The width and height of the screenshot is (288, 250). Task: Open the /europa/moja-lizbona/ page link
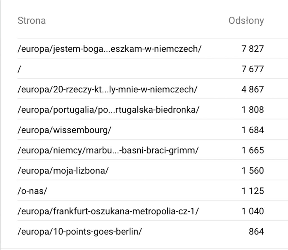tap(63, 171)
